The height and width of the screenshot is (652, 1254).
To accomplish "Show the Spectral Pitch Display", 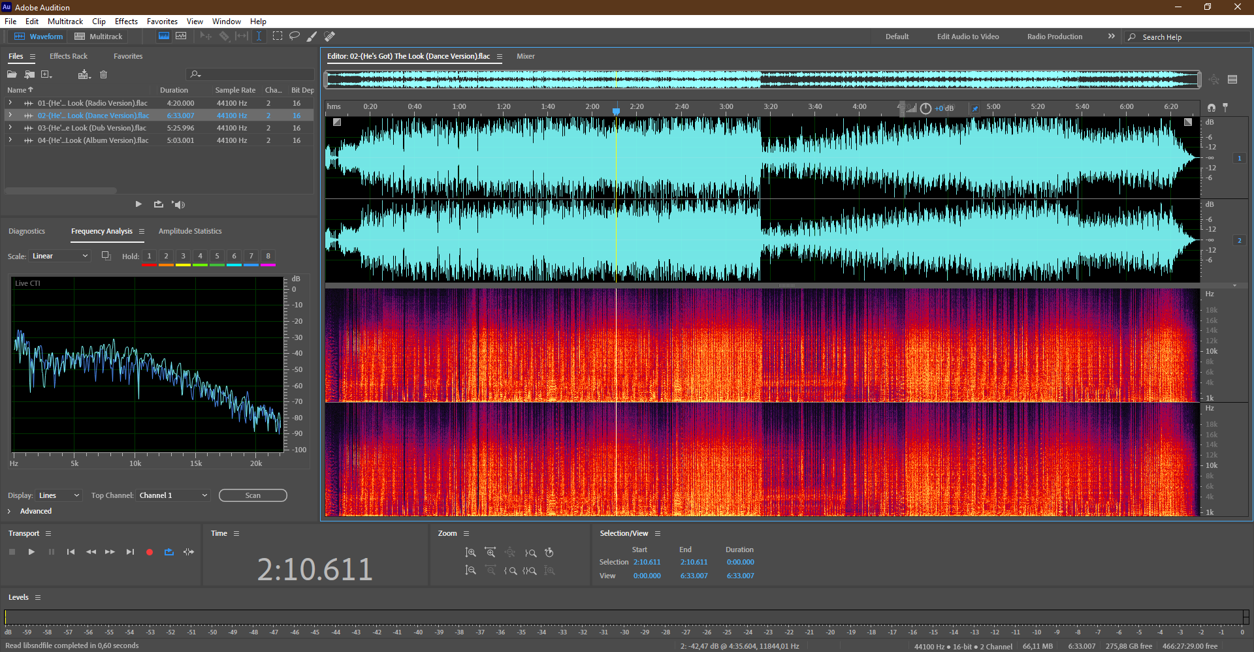I will click(181, 37).
